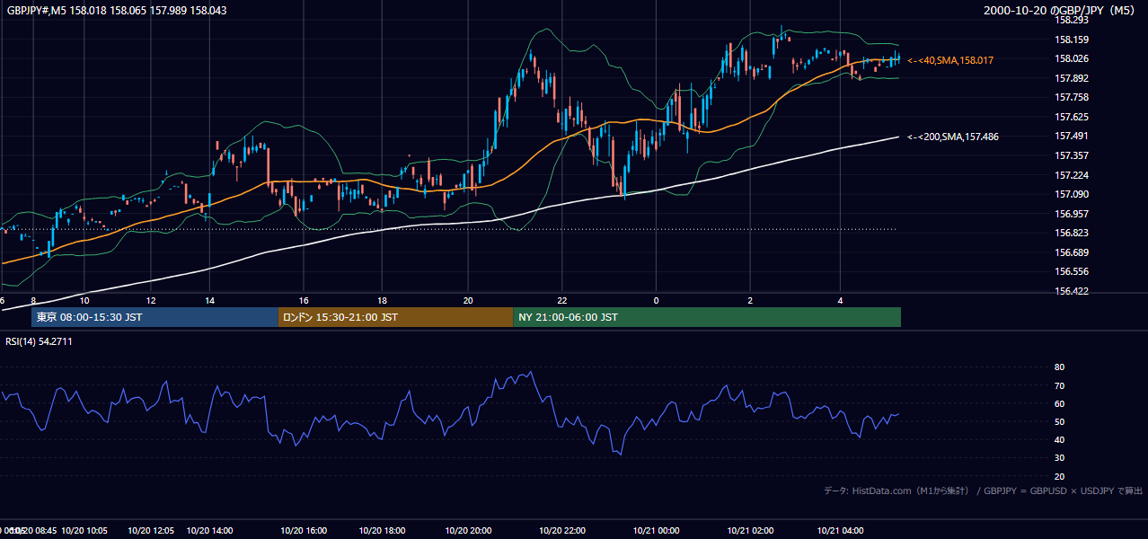The height and width of the screenshot is (539, 1148).
Task: Click price axis value 156.556
Action: tap(1072, 271)
